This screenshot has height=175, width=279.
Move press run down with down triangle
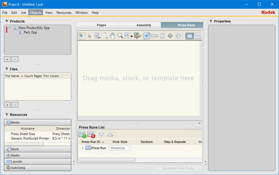coord(102,135)
